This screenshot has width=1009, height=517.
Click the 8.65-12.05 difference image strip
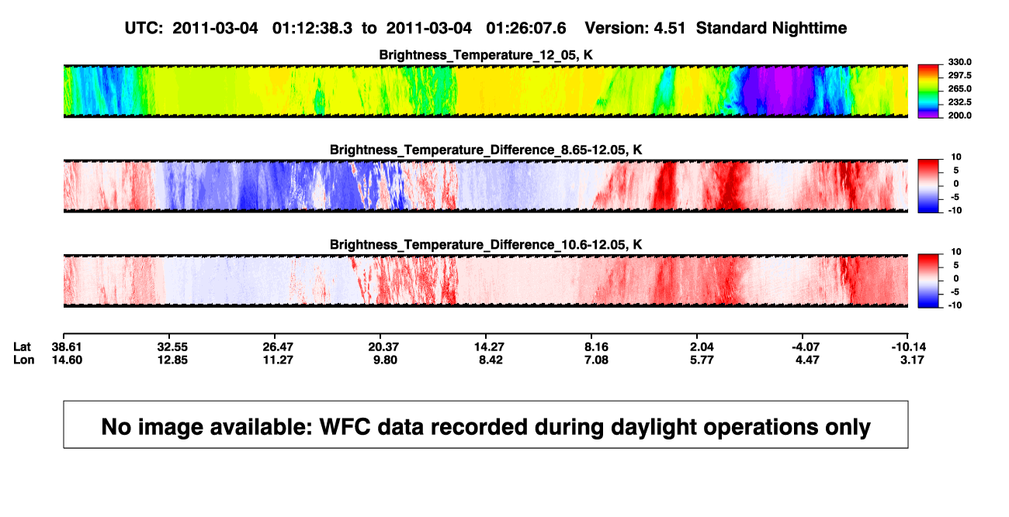coord(486,186)
